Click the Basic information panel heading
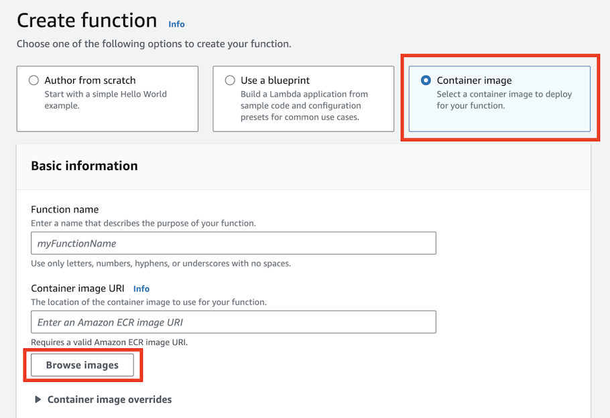 click(x=84, y=166)
